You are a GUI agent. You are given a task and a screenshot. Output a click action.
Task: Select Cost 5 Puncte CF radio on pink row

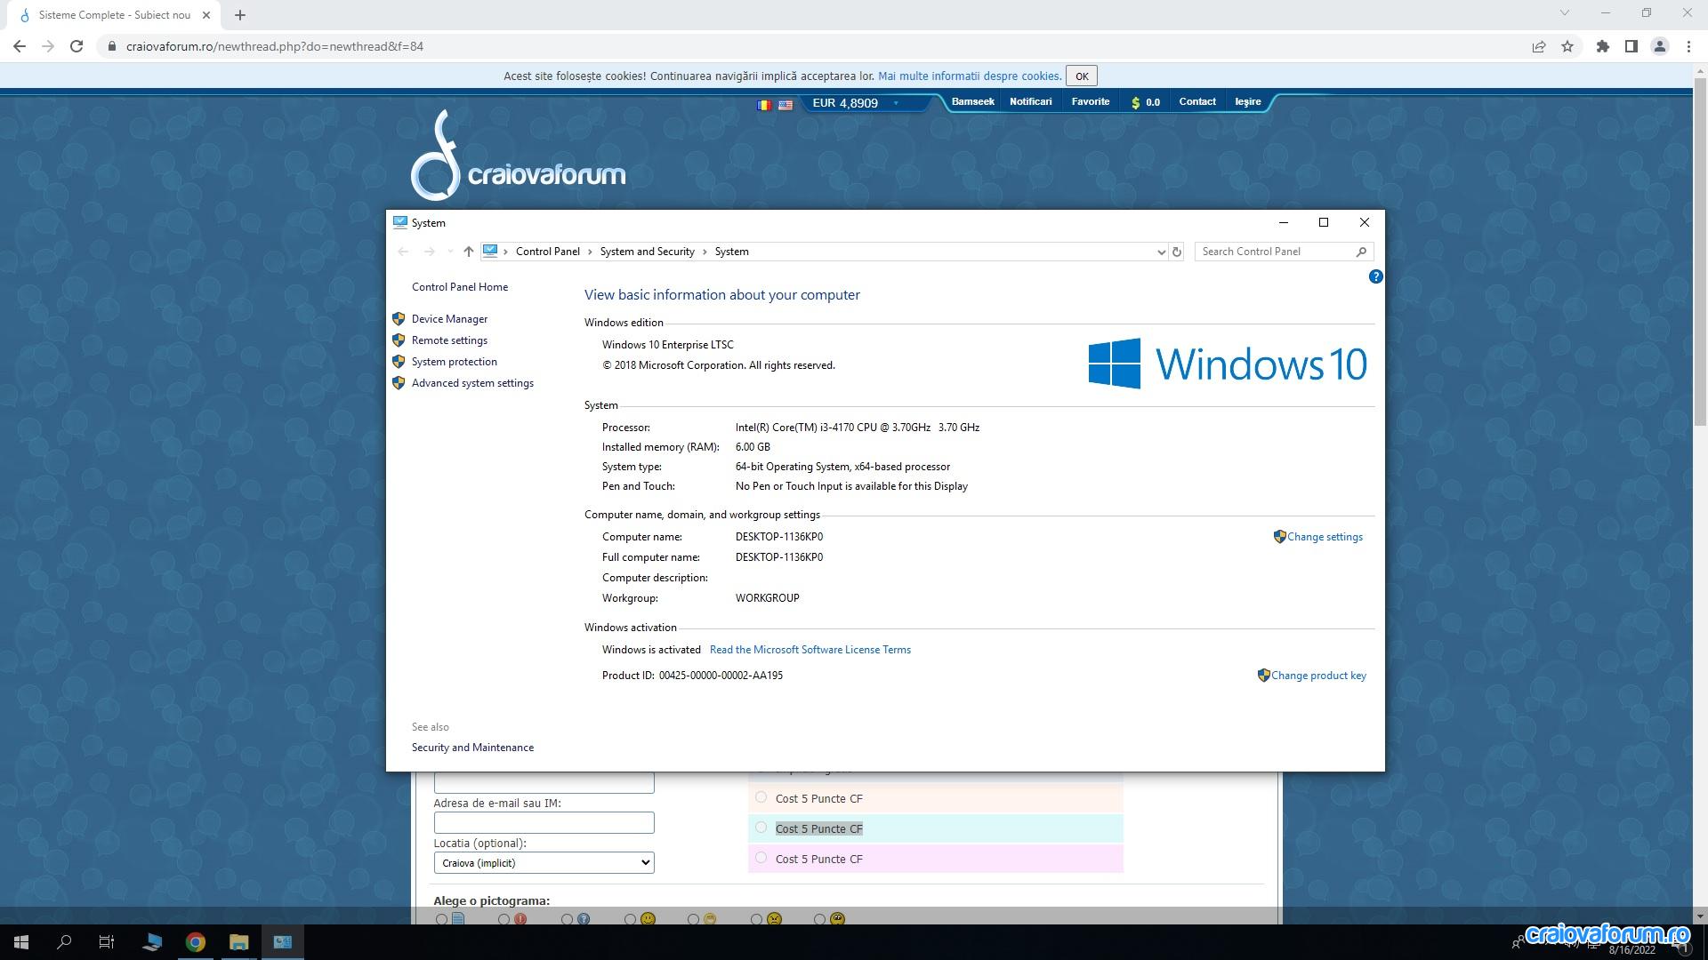tap(761, 858)
